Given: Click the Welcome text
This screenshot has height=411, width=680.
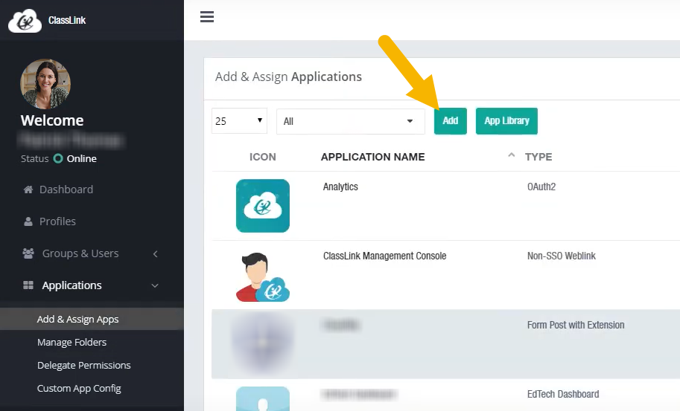Looking at the screenshot, I should tap(52, 120).
